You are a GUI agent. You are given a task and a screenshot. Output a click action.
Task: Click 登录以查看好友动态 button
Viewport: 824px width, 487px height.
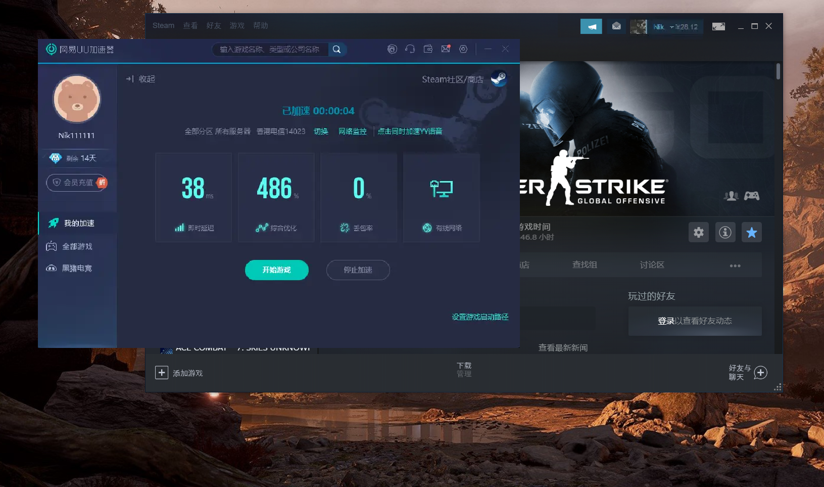[x=695, y=321]
